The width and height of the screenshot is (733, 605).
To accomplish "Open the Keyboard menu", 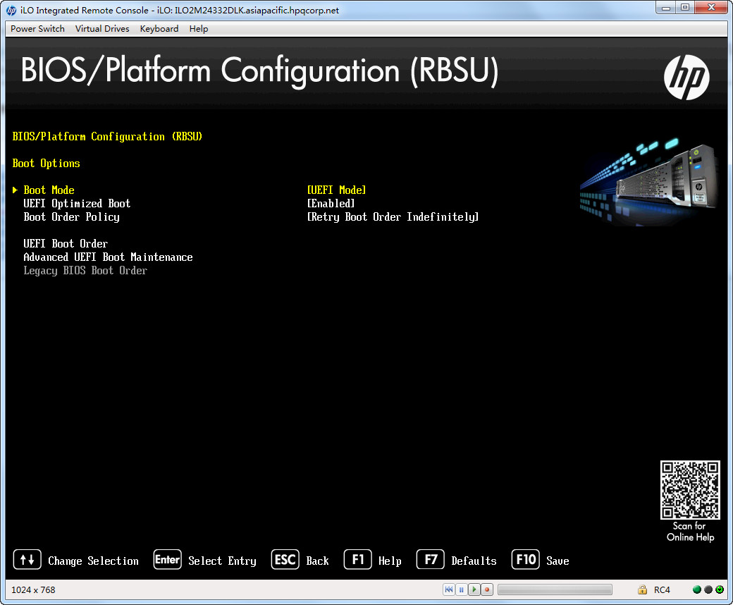I will (159, 28).
